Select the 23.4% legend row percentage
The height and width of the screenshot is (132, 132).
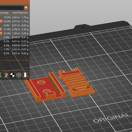click(7, 34)
